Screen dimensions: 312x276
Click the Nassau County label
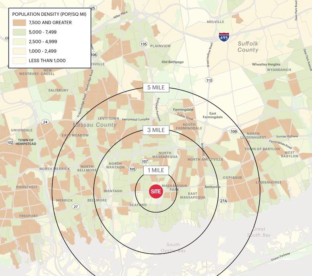click(95, 125)
